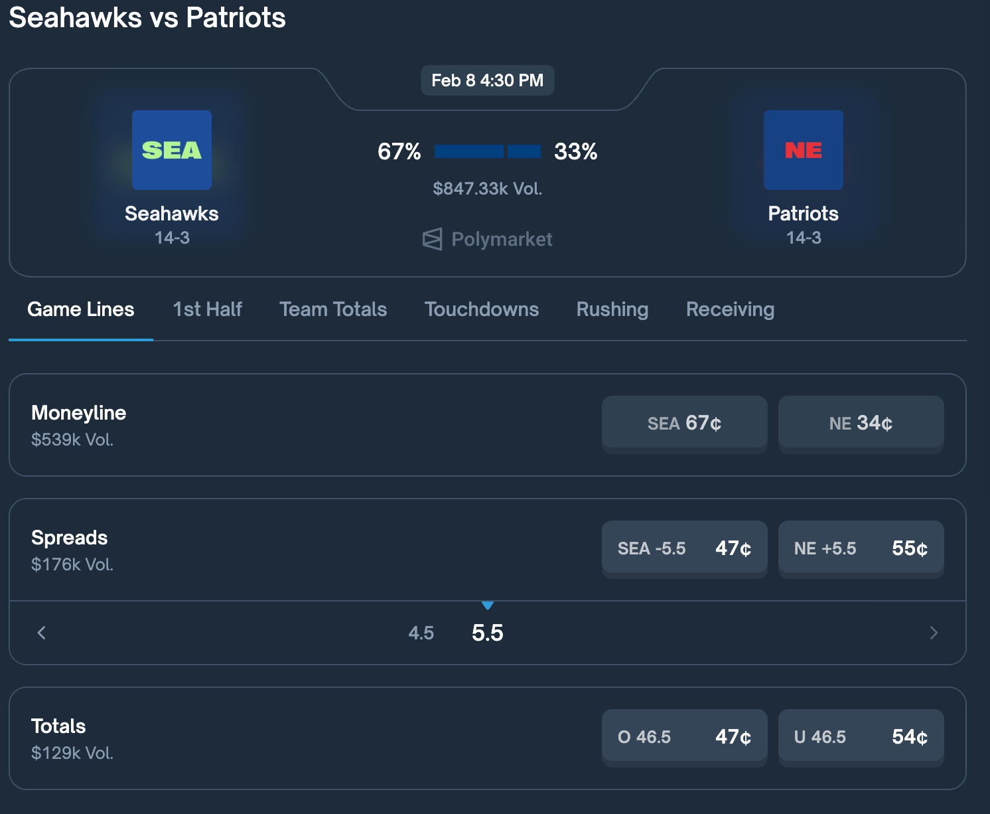Bet Under 46.5 total at 54¢

click(861, 737)
